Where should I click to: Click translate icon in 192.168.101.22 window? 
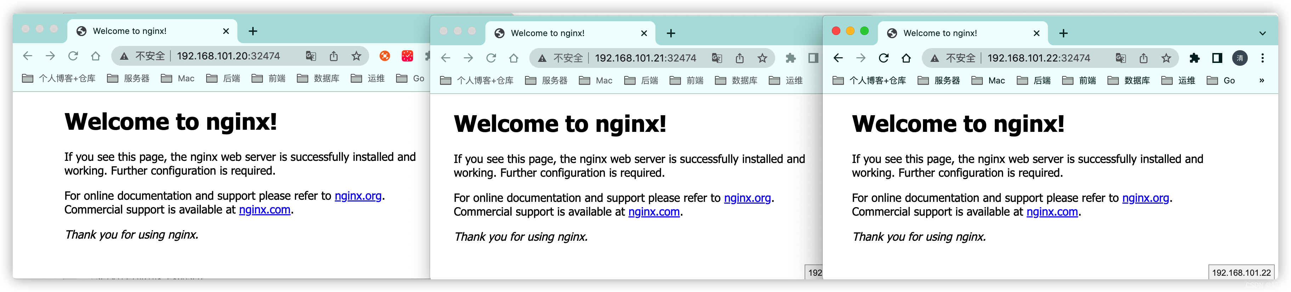click(1121, 58)
